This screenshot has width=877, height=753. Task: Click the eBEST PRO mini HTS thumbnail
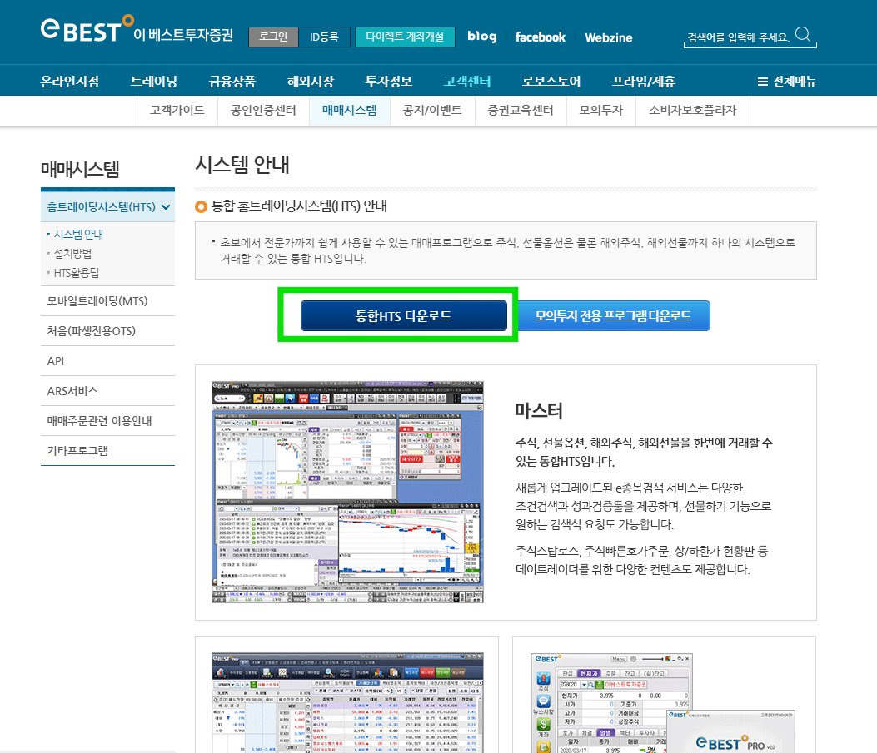tap(663, 703)
